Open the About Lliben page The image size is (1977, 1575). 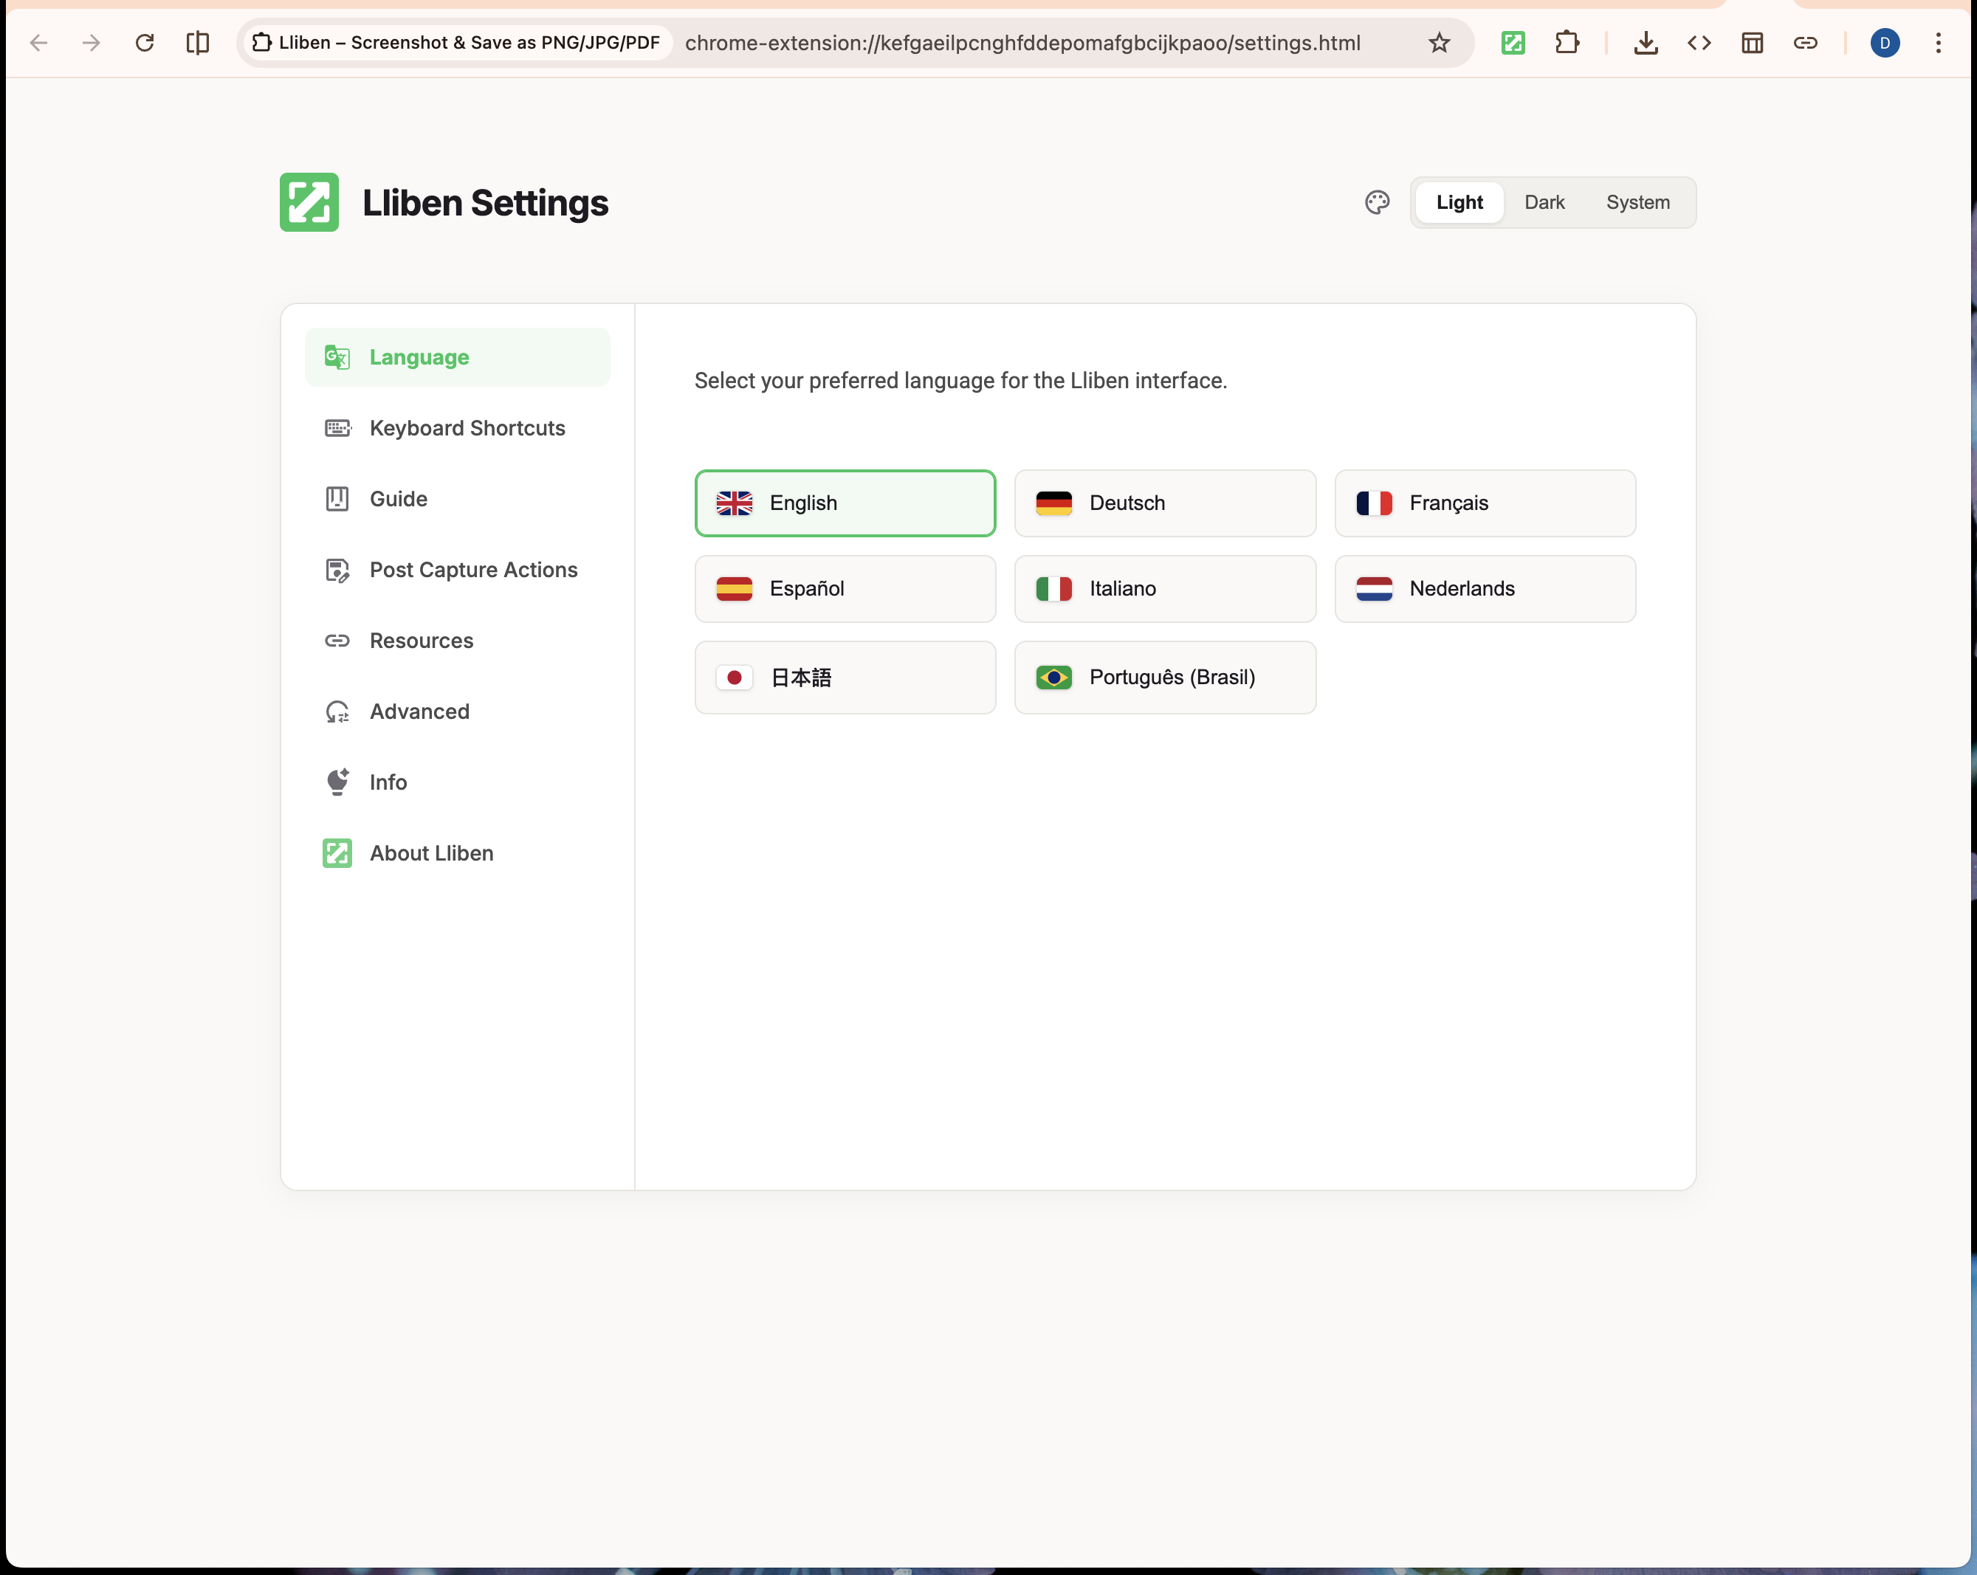click(431, 852)
